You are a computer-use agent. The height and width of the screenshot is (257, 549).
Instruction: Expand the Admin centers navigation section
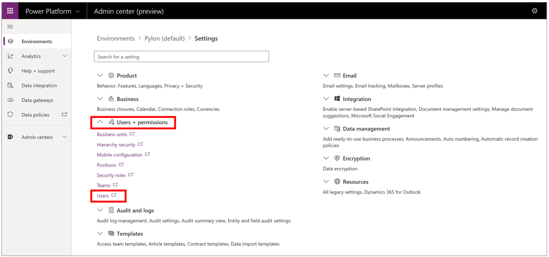pyautogui.click(x=64, y=137)
